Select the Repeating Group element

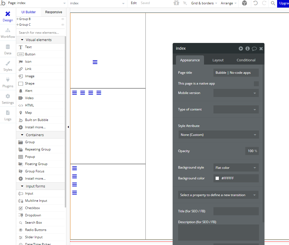[x=38, y=149]
